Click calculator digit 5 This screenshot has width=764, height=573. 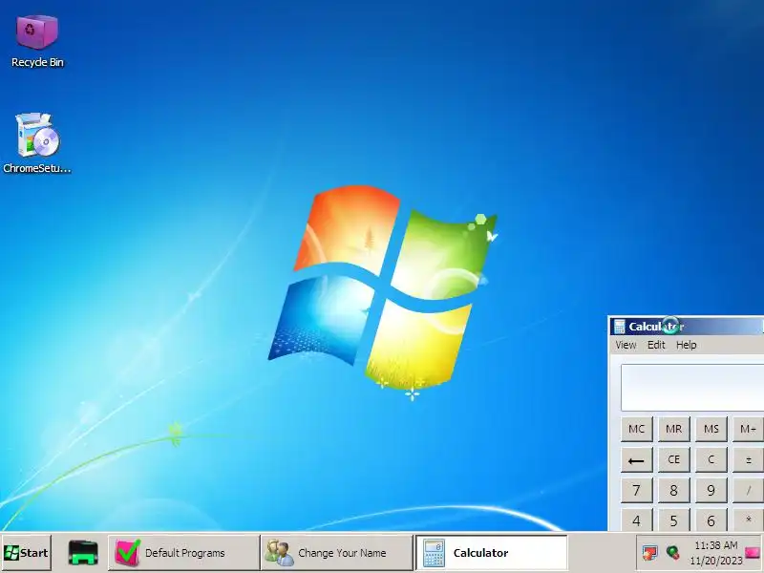coord(674,520)
